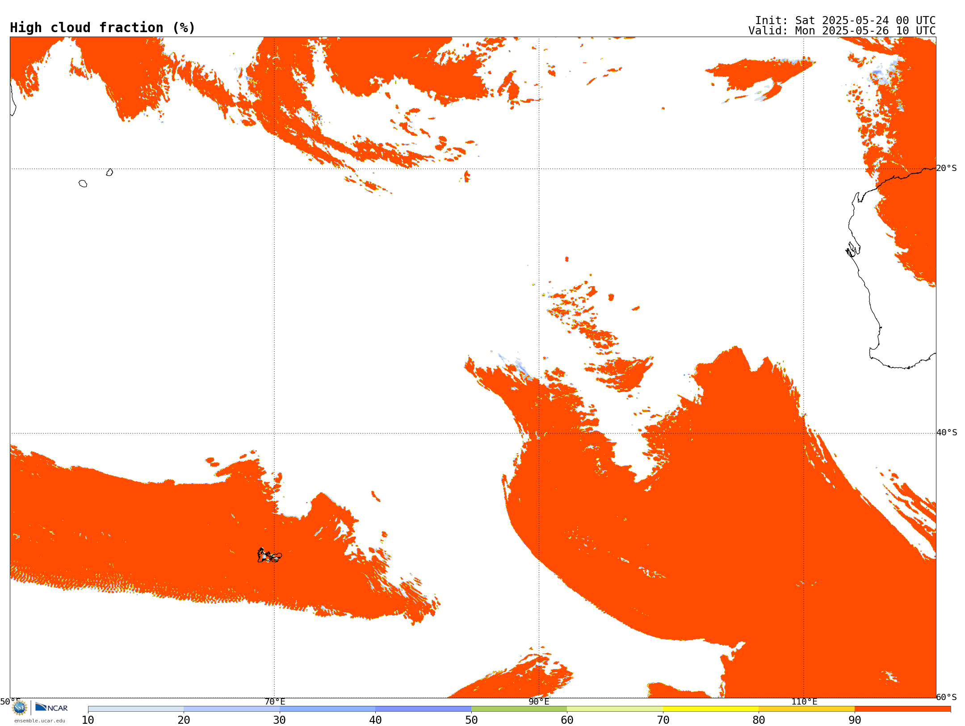The width and height of the screenshot is (965, 726).
Task: Pick the 80–90 golden yellow colorbar segment
Action: tap(806, 709)
